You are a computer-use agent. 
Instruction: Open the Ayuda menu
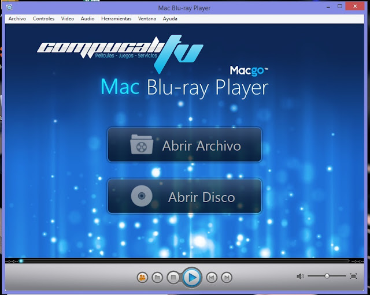170,18
